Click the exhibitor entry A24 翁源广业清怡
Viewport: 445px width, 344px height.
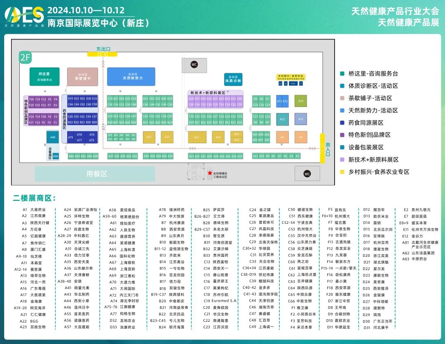tap(80, 210)
